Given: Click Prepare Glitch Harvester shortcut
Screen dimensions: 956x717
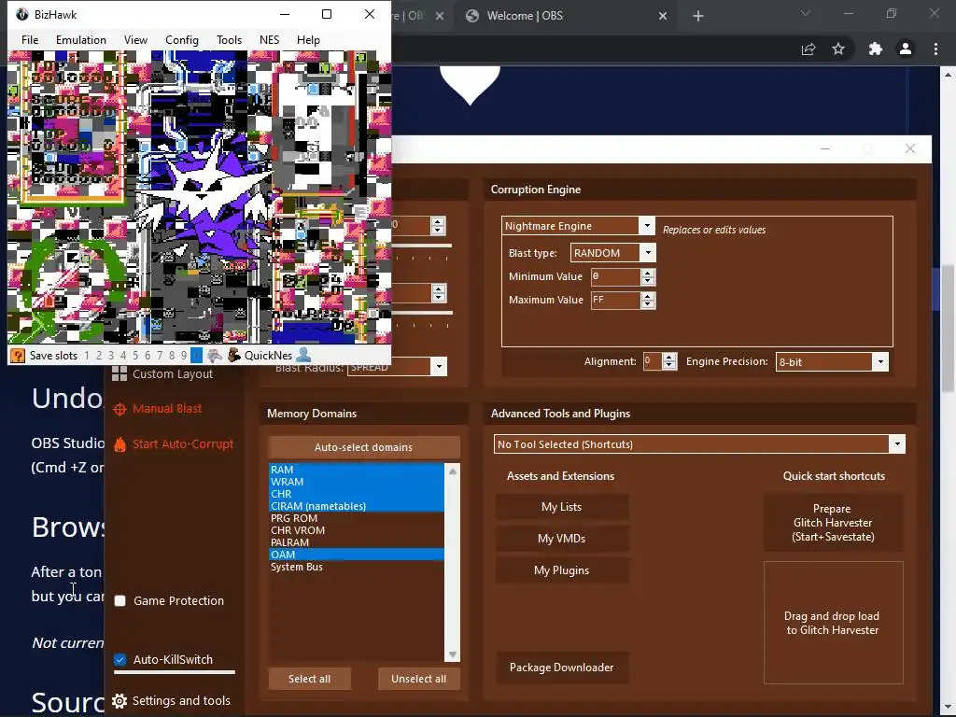Looking at the screenshot, I should point(833,523).
